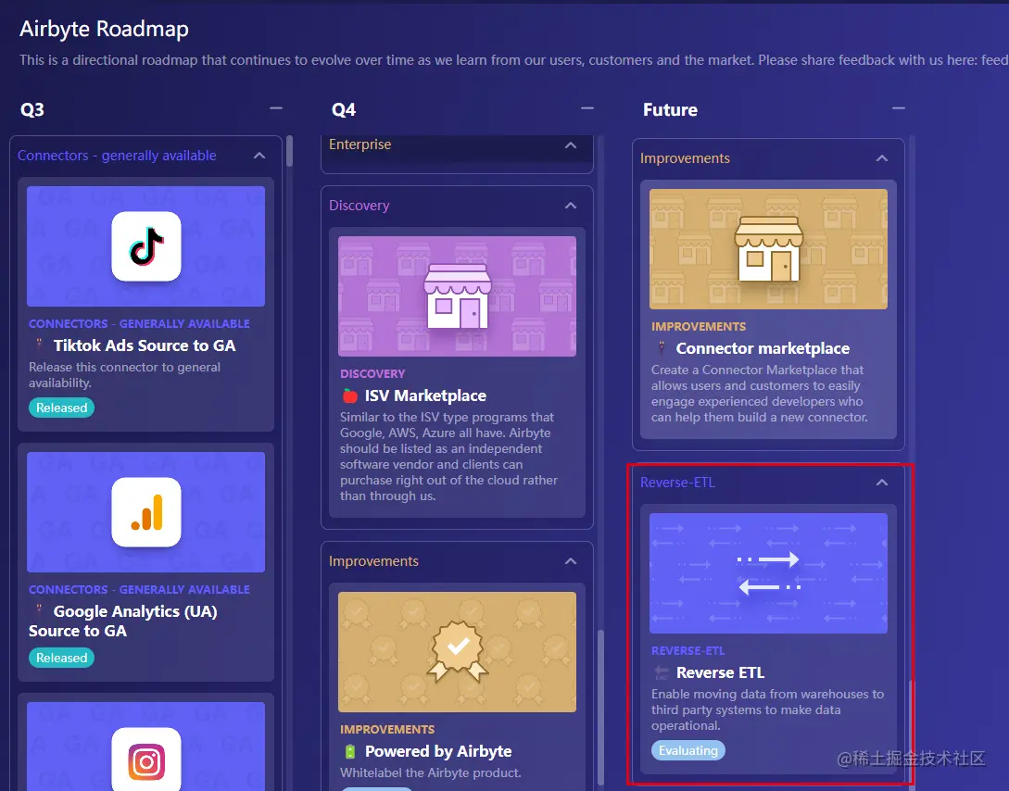The image size is (1009, 791).
Task: Open the Powered by Airbyte card title
Action: click(438, 751)
